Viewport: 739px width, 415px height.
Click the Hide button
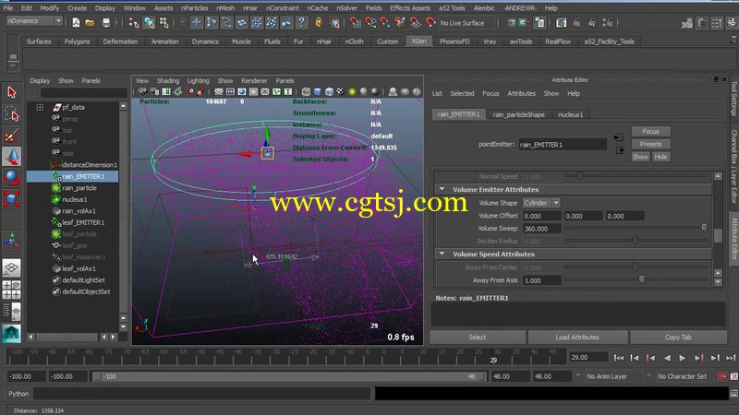point(660,157)
